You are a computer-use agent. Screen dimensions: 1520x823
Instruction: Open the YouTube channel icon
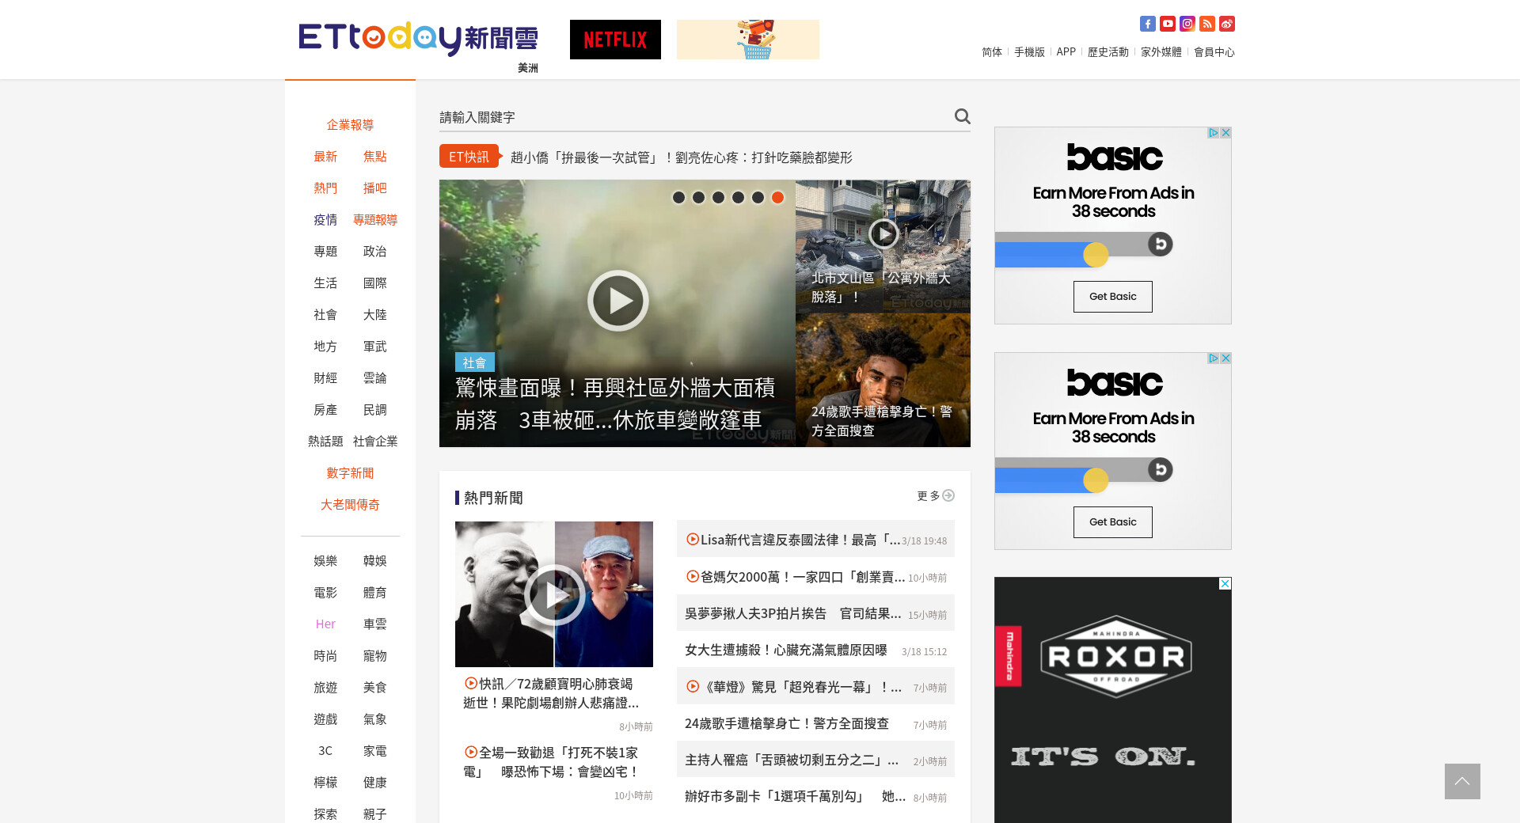click(x=1167, y=24)
